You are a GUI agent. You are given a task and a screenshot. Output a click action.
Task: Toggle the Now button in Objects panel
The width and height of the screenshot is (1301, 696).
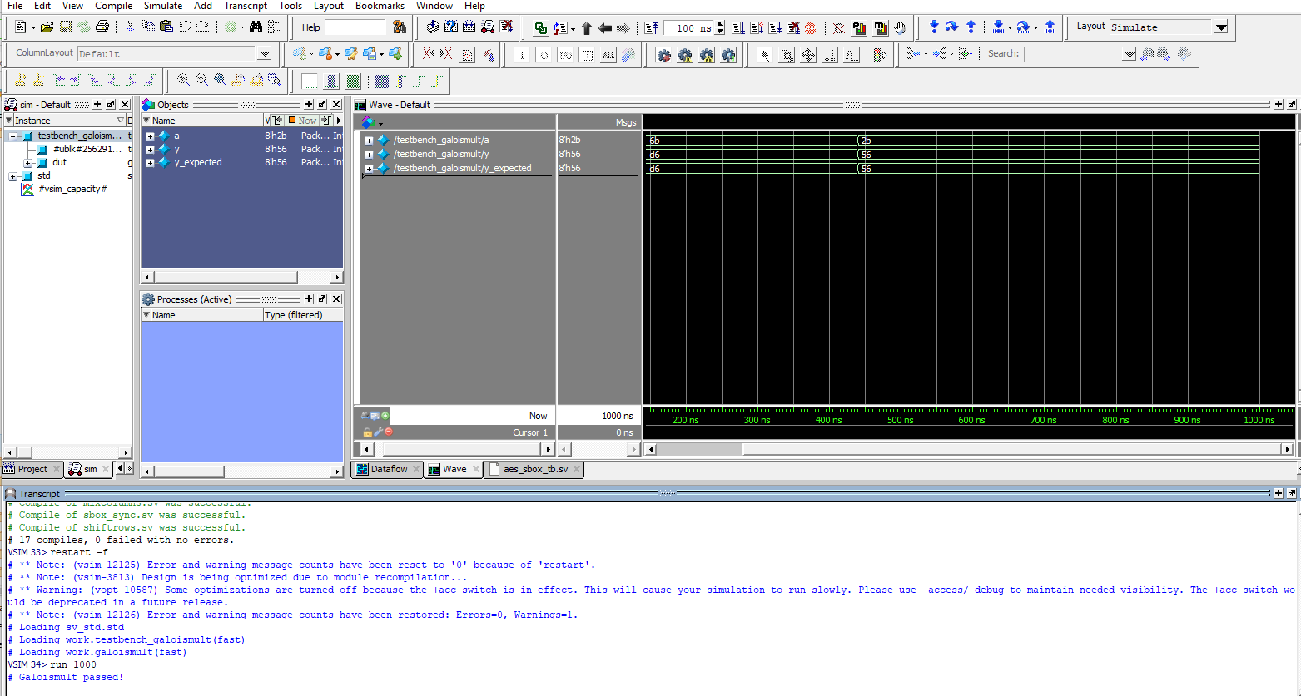[303, 121]
